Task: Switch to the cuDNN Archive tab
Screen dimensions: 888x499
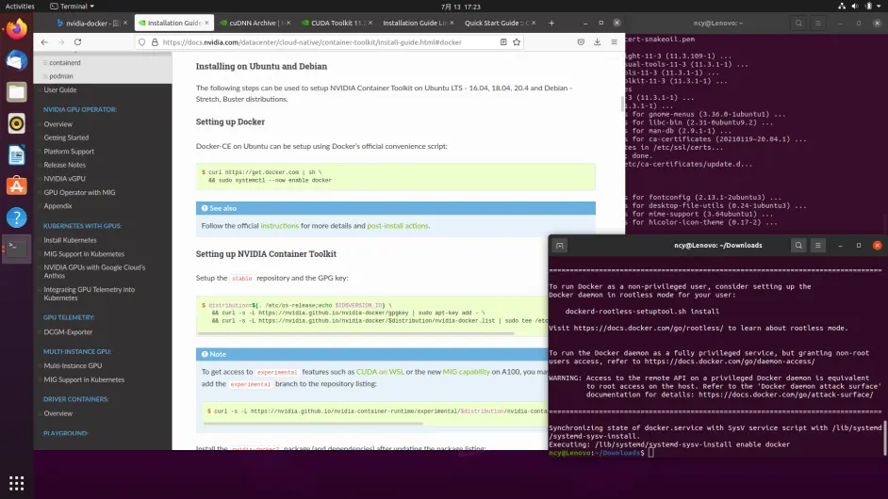Action: pyautogui.click(x=255, y=24)
